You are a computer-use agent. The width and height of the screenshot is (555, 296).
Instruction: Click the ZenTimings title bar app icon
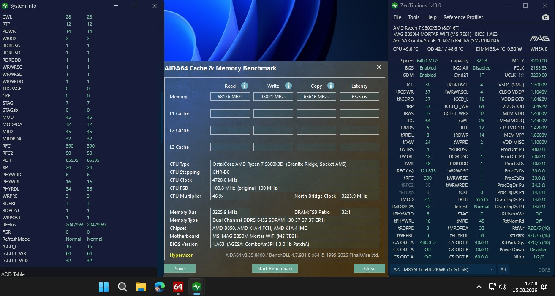(394, 5)
